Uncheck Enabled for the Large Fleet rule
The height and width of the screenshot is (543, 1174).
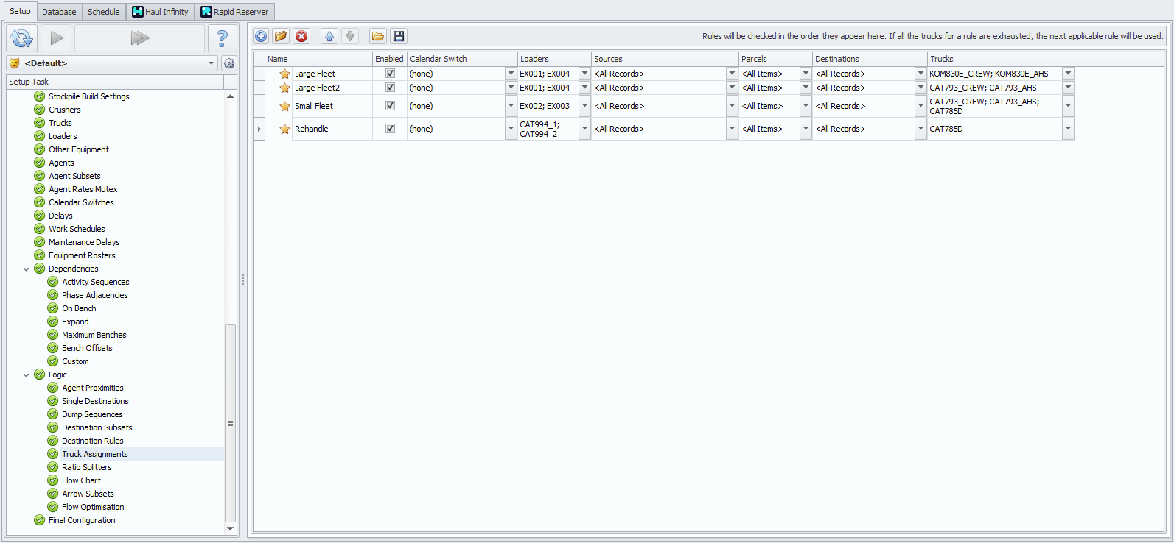click(390, 74)
